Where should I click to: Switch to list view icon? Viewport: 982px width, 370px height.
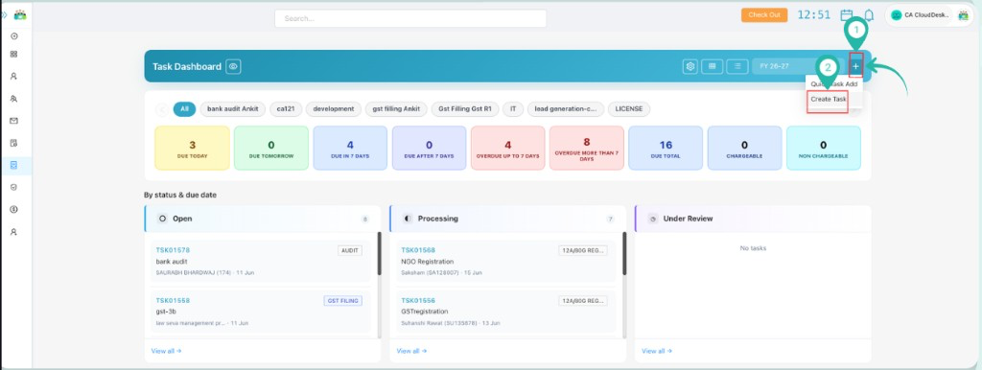click(x=737, y=66)
